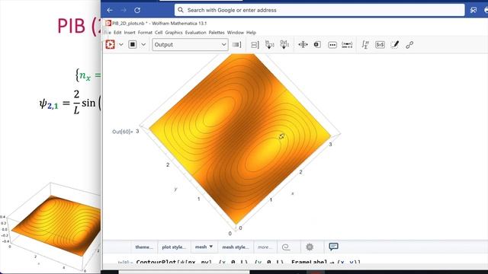Click the text alignment divider icon
The height and width of the screenshot is (274, 488).
[303, 45]
